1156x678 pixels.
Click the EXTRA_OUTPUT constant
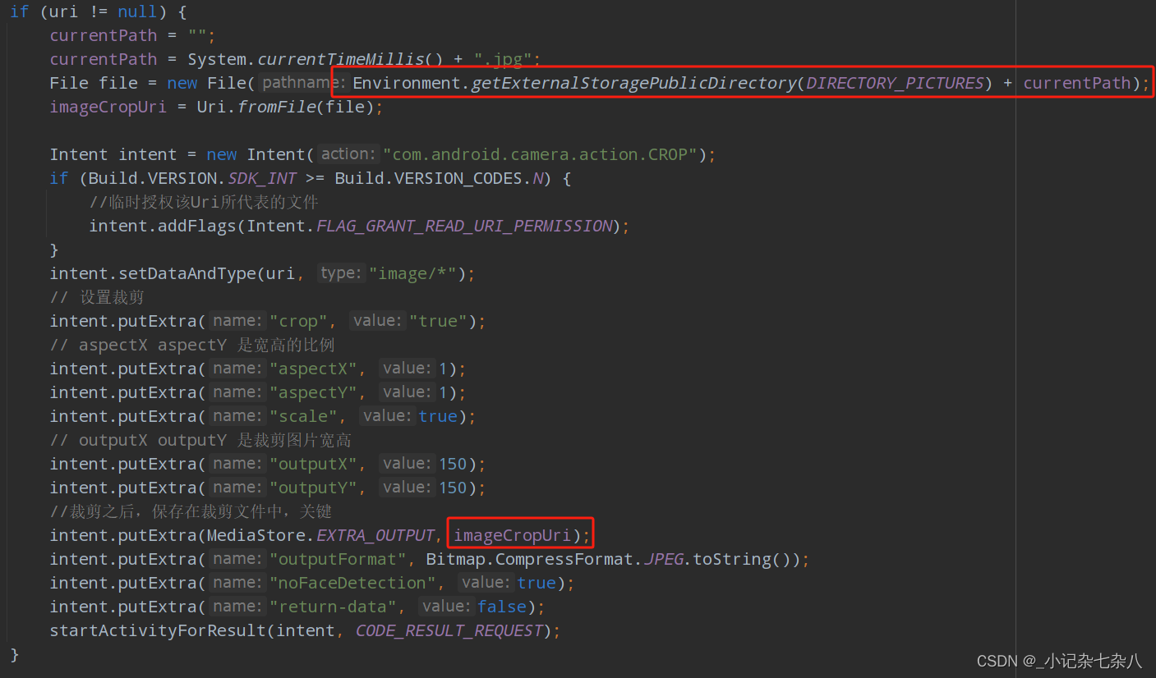pyautogui.click(x=375, y=535)
